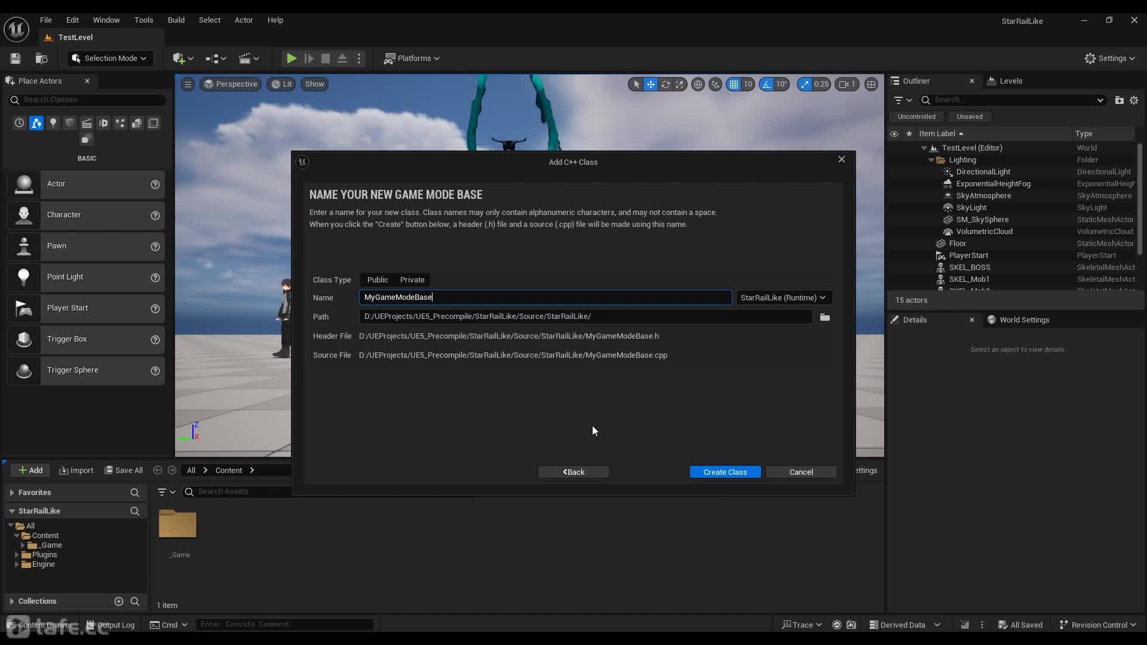The width and height of the screenshot is (1147, 645).
Task: Select the Snap to Grid icon
Action: (734, 84)
